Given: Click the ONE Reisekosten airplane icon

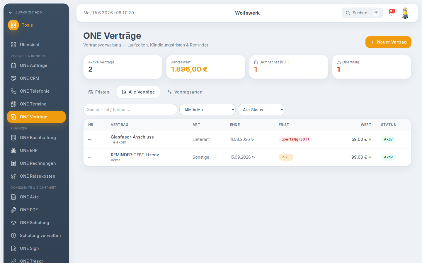Looking at the screenshot, I should click(x=13, y=176).
